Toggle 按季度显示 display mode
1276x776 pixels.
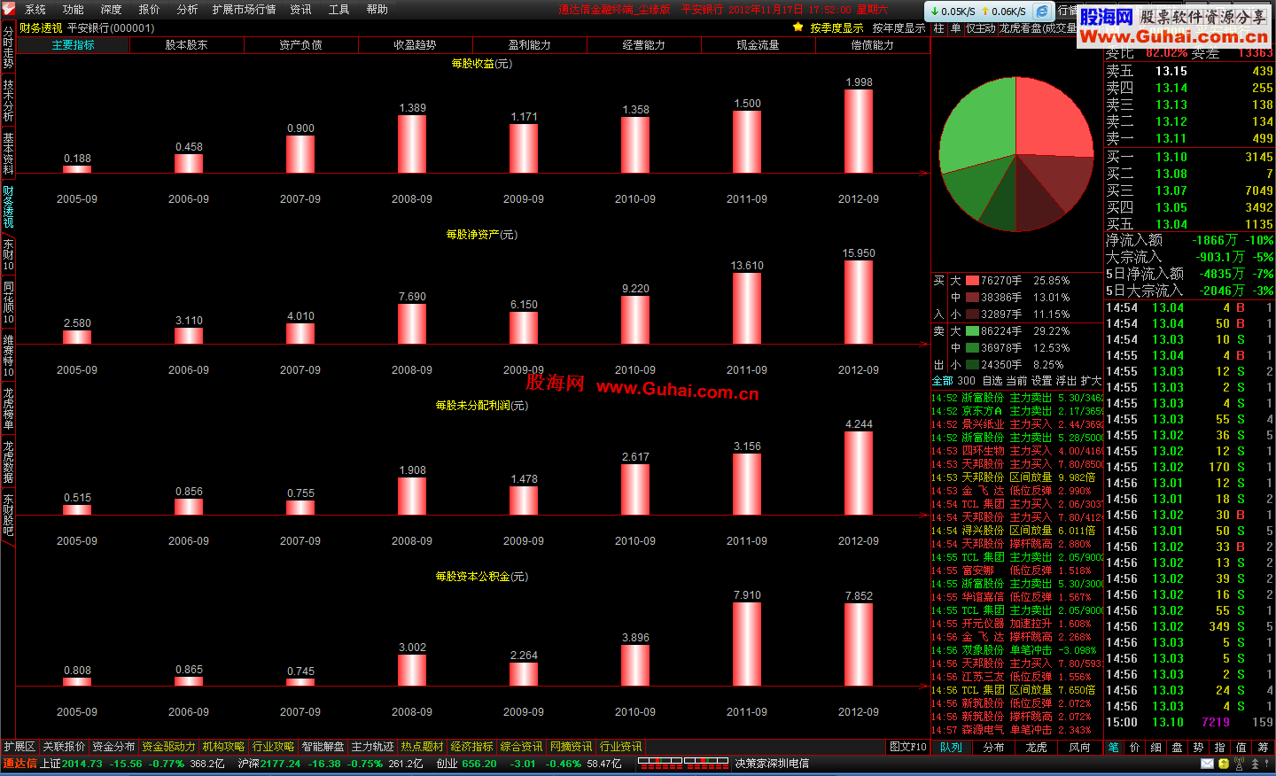pos(836,28)
